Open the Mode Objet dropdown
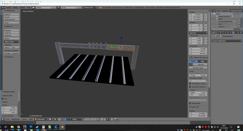Image resolution: width=243 pixels, height=131 pixels. 41,119
